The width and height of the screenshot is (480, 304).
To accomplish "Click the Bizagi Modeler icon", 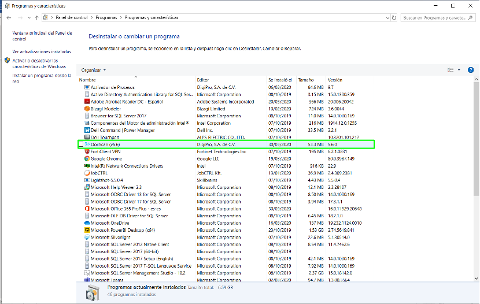I will coord(87,108).
